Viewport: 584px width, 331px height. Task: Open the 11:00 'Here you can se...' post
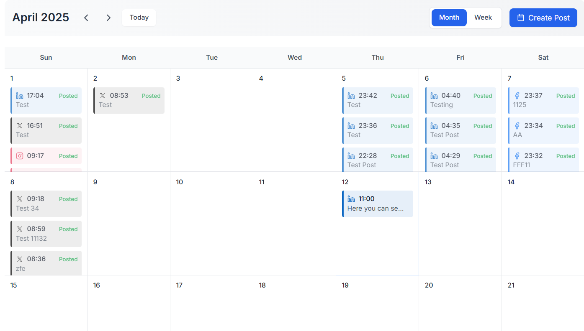[x=378, y=204]
